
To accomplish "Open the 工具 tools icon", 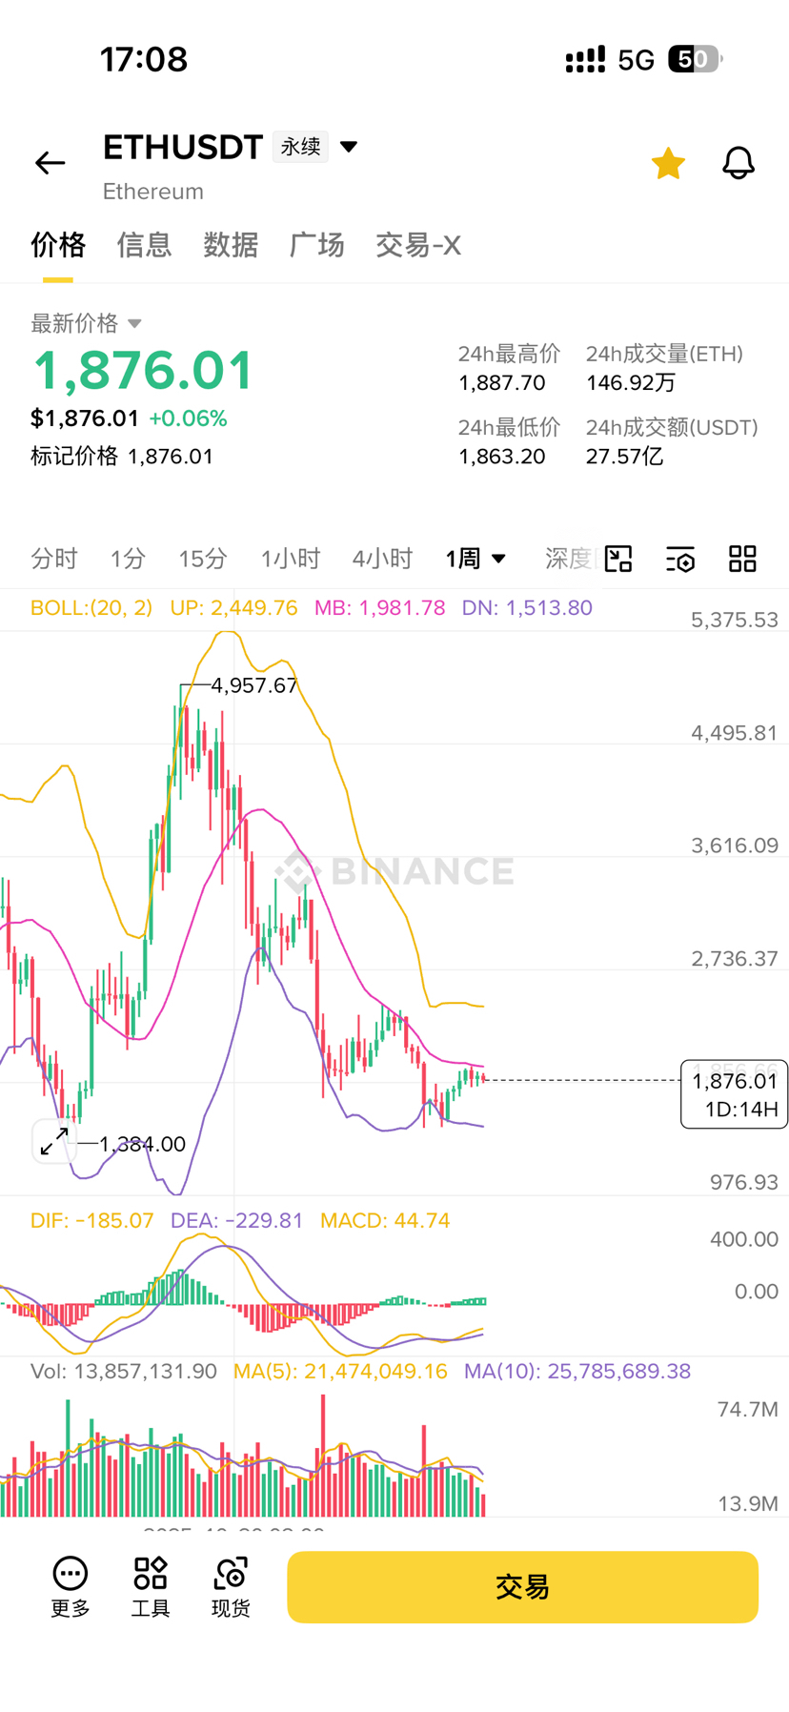I will click(151, 1587).
